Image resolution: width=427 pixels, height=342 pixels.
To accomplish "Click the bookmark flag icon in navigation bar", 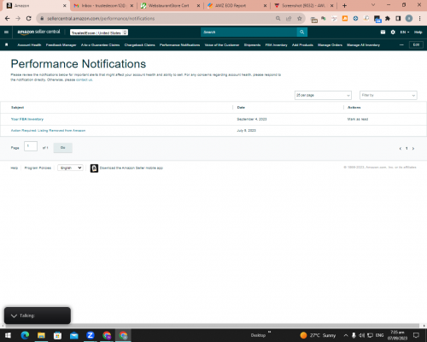I will coord(7,44).
